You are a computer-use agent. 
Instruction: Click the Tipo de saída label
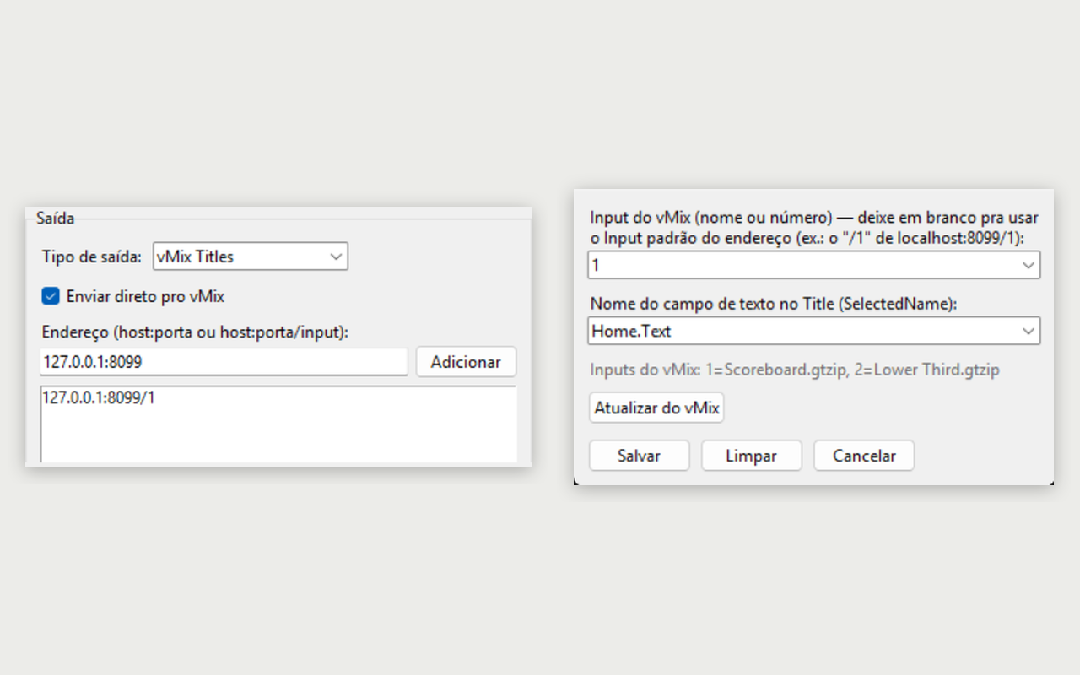point(92,256)
